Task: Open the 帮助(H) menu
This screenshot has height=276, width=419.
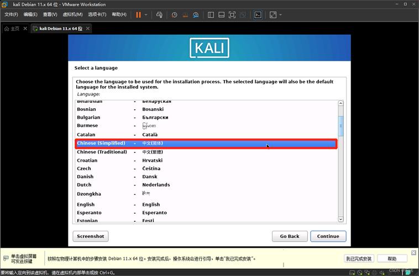Action: [119, 14]
